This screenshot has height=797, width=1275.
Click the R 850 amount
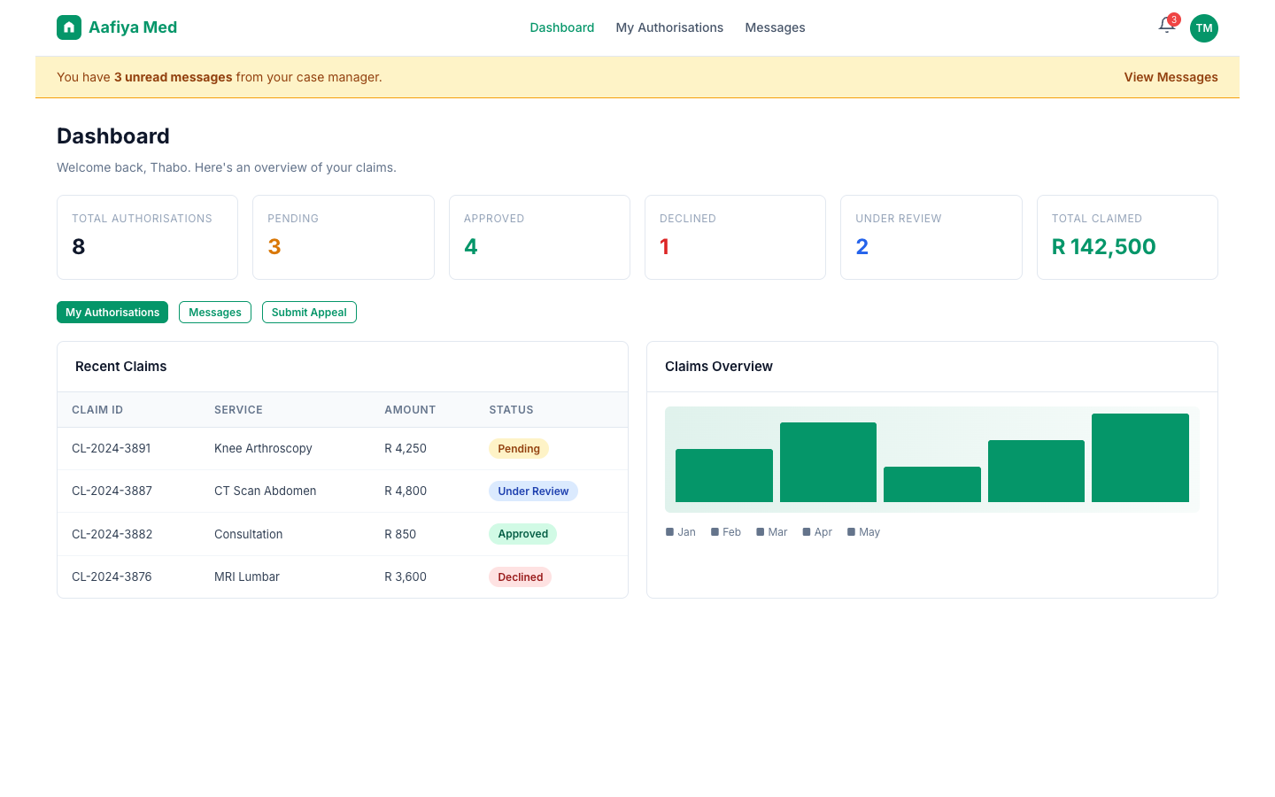(400, 534)
